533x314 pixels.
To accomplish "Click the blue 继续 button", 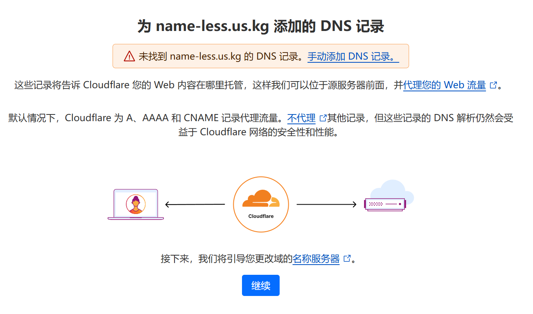I will (x=261, y=285).
